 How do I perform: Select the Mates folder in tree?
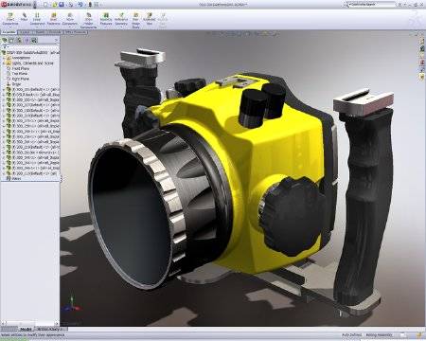(13, 178)
